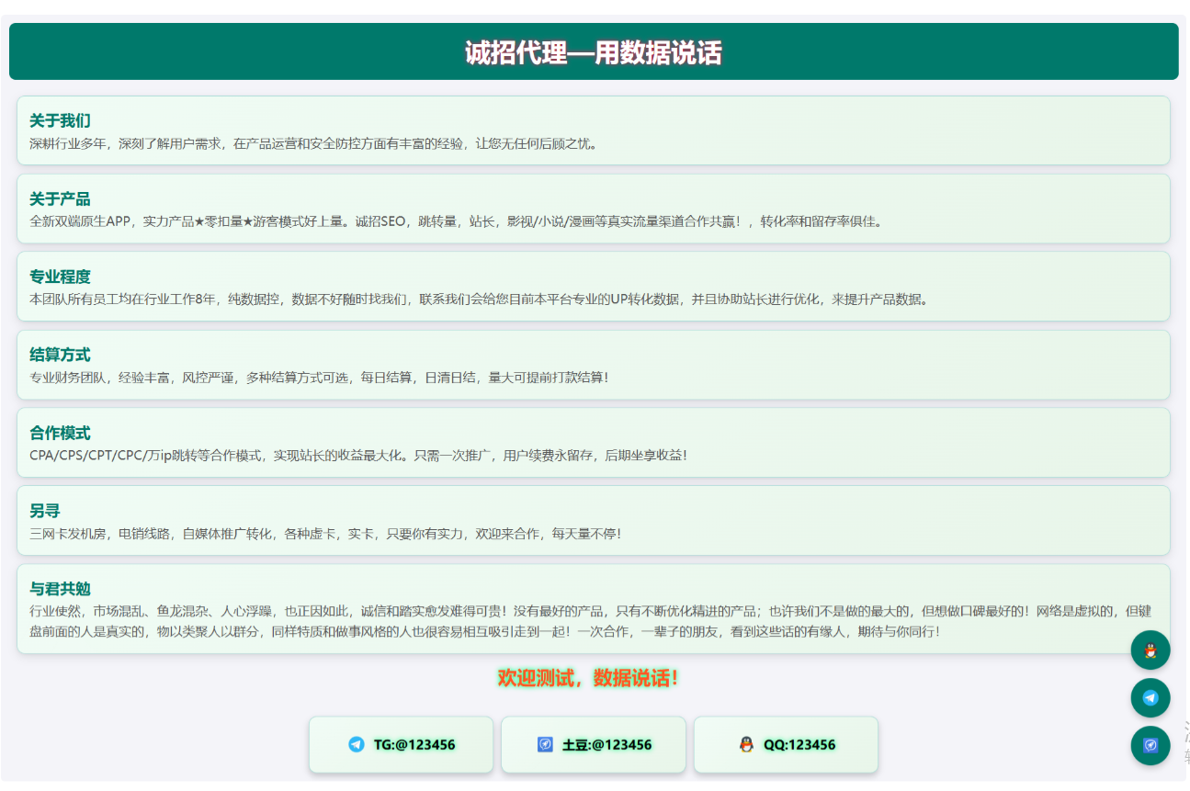Click the paragraph starting 行业使然，市场混乱
Image resolution: width=1190 pixels, height=791 pixels.
(x=590, y=622)
